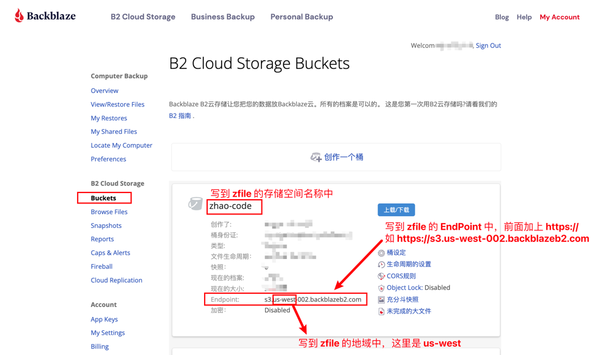The image size is (595, 355).
Task: Open the Personal Backup menu
Action: [x=302, y=17]
